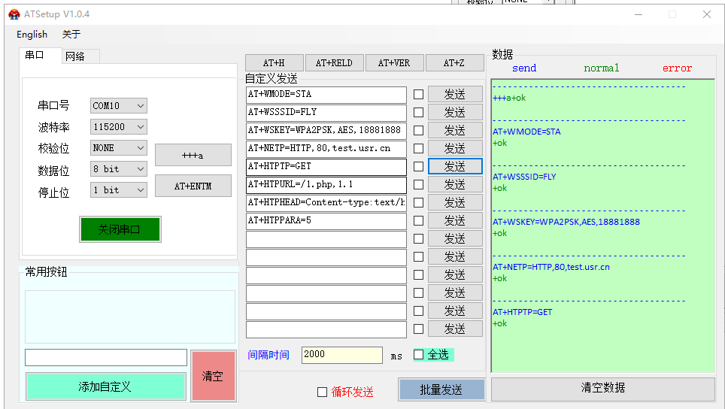This screenshot has width=725, height=409.
Task: Open the 串口号 COM10 dropdown
Action: (x=119, y=106)
